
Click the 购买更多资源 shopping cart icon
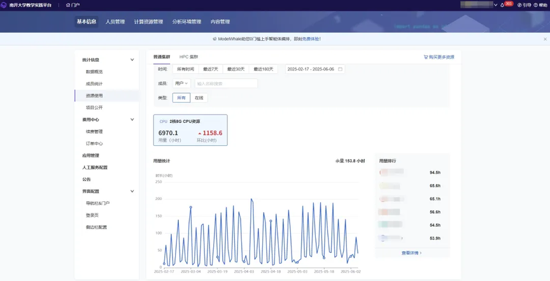click(x=426, y=57)
